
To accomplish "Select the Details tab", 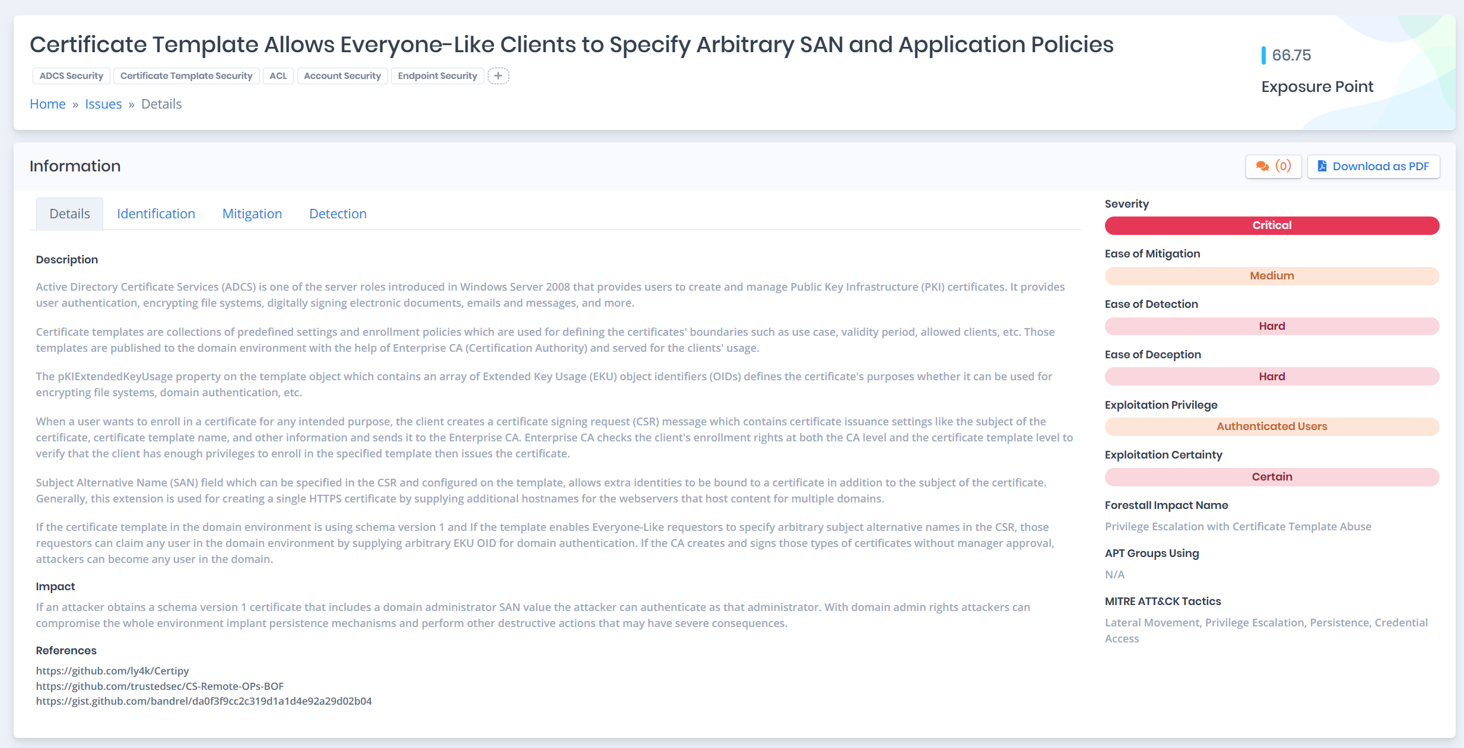I will click(69, 214).
